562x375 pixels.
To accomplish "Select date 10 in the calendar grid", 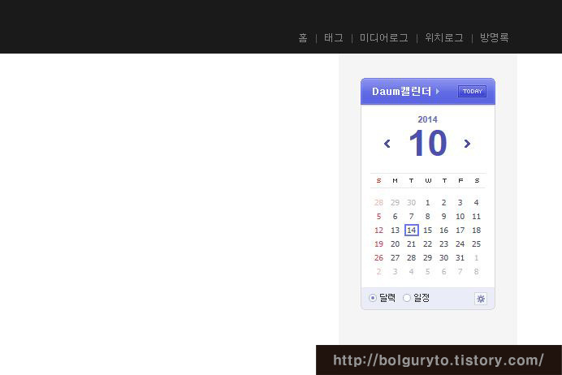I will (460, 217).
